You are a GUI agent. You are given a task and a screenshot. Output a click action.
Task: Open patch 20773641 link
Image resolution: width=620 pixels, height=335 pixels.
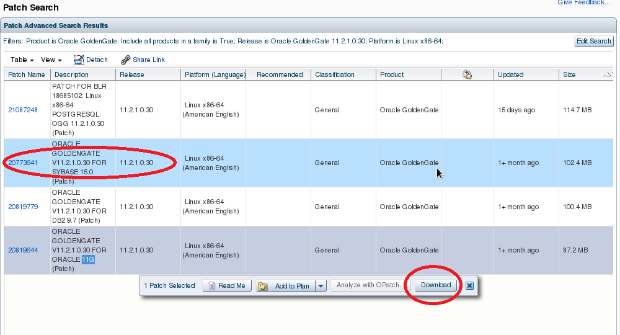coord(23,163)
